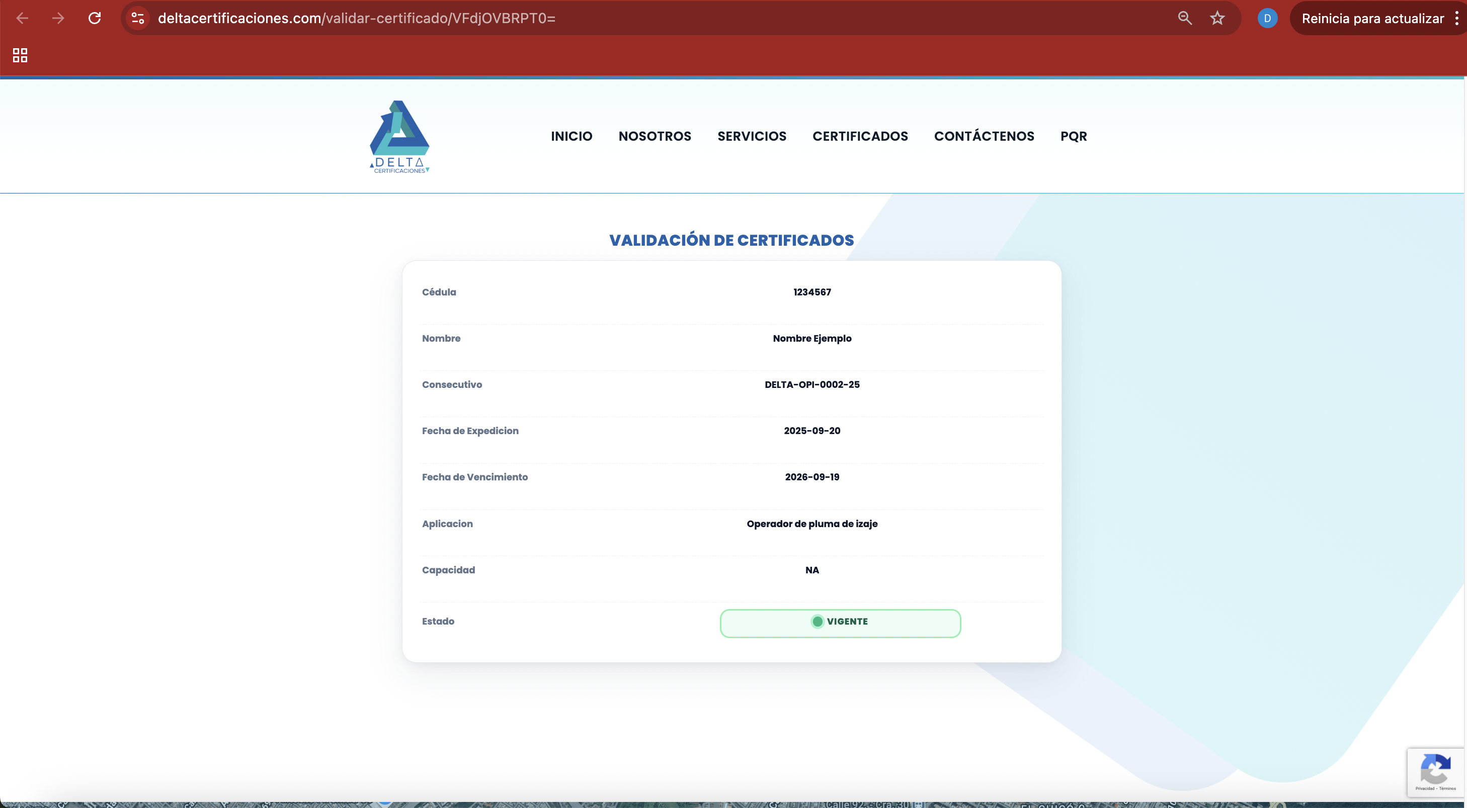Open the profile avatar D
The image size is (1467, 808).
tap(1267, 18)
